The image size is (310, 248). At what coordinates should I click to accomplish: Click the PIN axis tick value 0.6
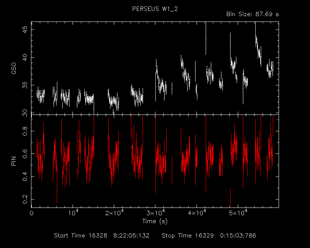tap(25, 154)
